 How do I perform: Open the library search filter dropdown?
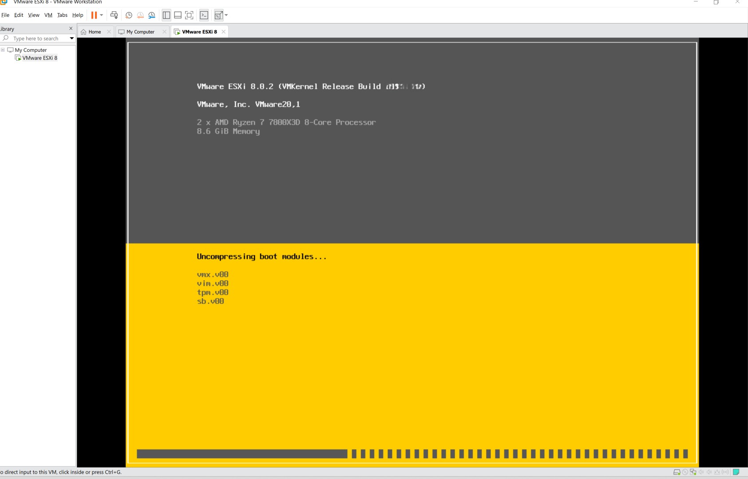[x=71, y=39]
